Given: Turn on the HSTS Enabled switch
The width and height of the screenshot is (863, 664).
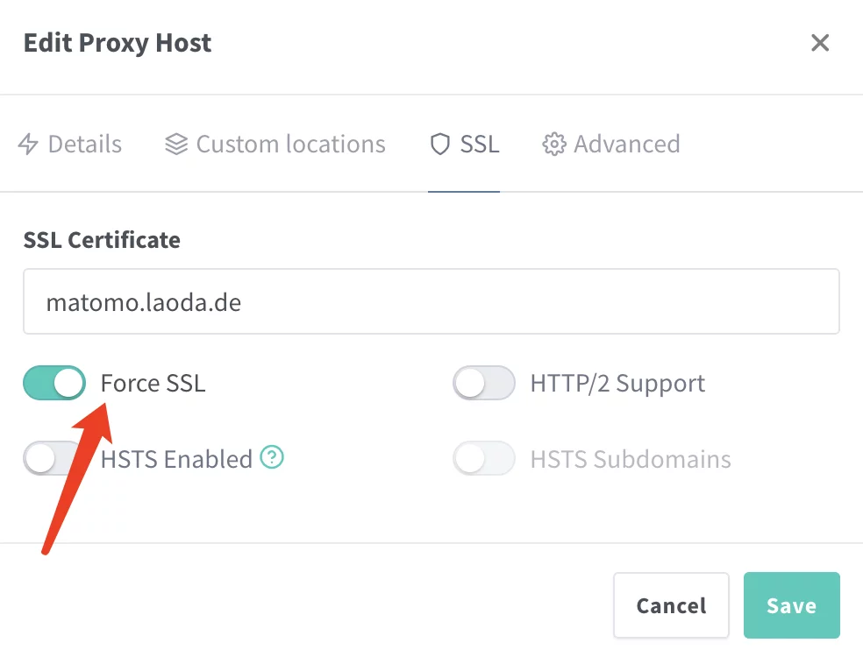Looking at the screenshot, I should click(x=54, y=458).
